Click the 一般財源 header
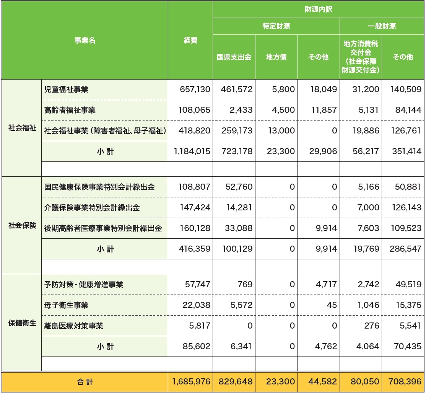Image resolution: width=426 pixels, height=394 pixels. tap(381, 26)
